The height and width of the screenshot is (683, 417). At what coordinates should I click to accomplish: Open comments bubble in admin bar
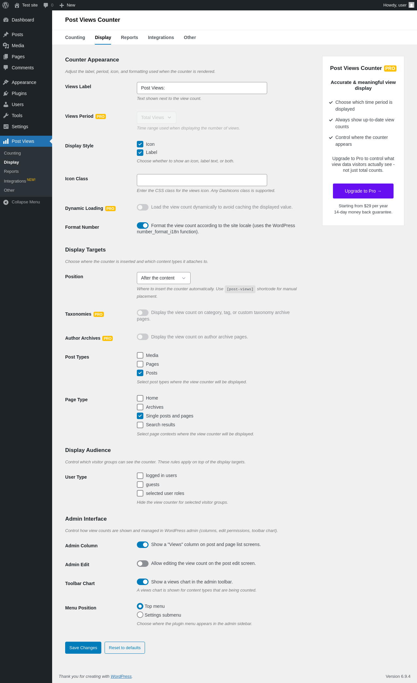point(46,5)
